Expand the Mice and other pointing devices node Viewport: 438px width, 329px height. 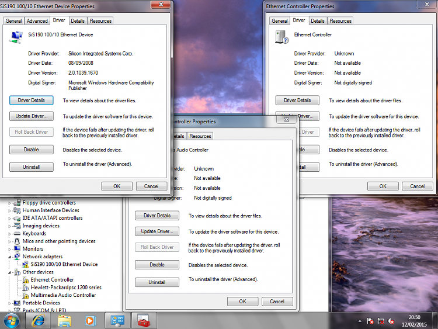click(9, 242)
